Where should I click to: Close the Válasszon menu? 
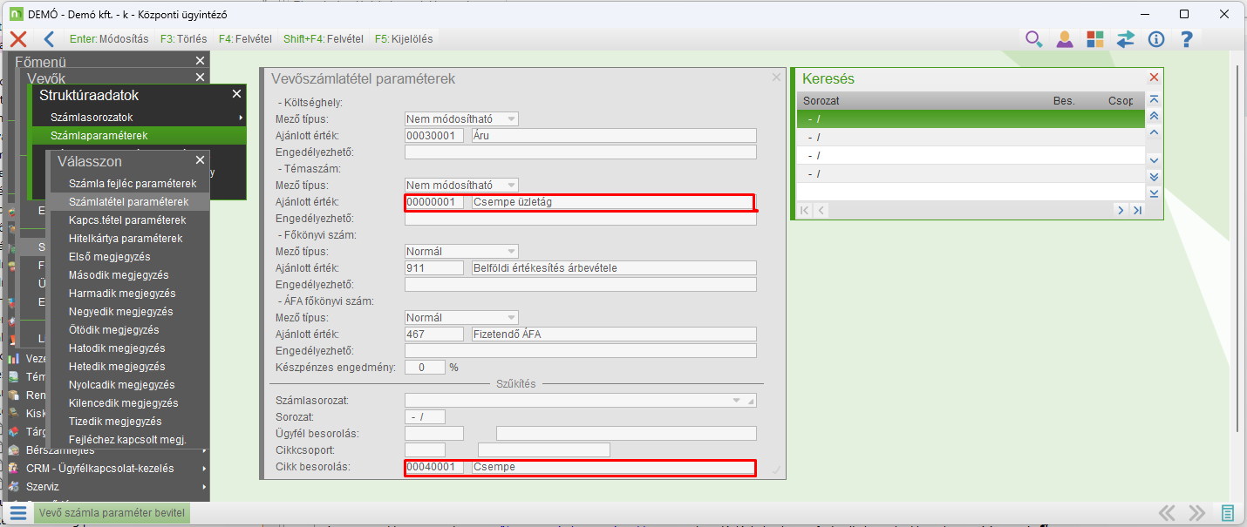click(200, 160)
